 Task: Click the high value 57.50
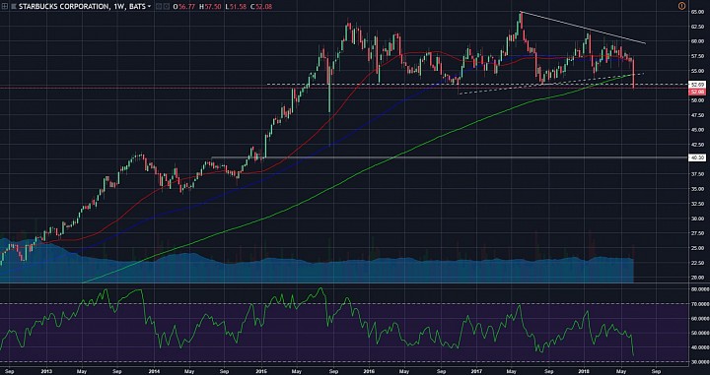click(x=213, y=6)
